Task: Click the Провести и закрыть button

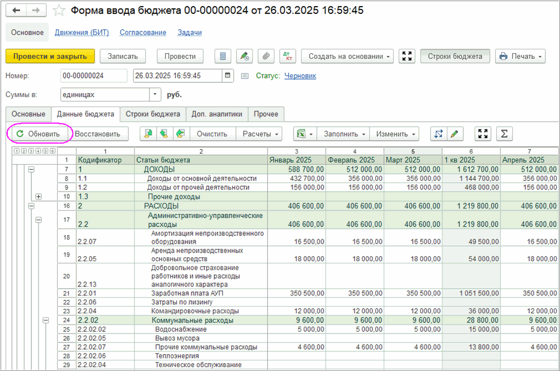Action: [x=50, y=56]
